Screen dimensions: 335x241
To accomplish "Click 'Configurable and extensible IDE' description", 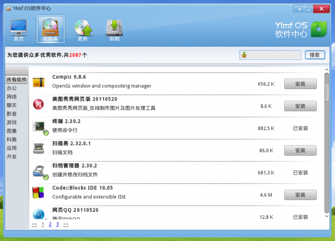I will click(x=89, y=197).
